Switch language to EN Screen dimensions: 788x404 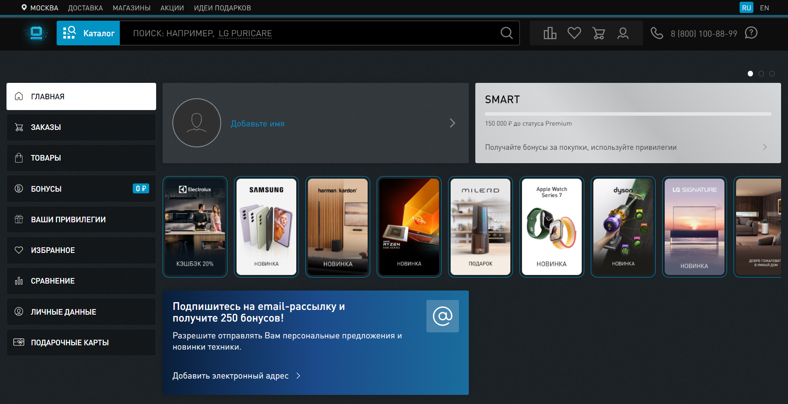click(x=765, y=8)
